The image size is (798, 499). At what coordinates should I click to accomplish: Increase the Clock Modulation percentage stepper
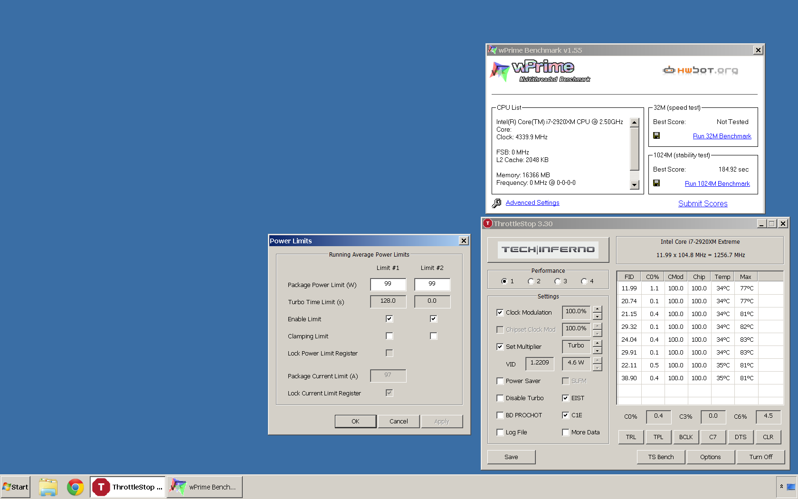coord(598,309)
